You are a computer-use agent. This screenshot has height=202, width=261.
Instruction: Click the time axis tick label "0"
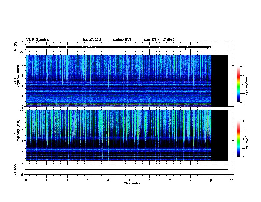(x=26, y=180)
